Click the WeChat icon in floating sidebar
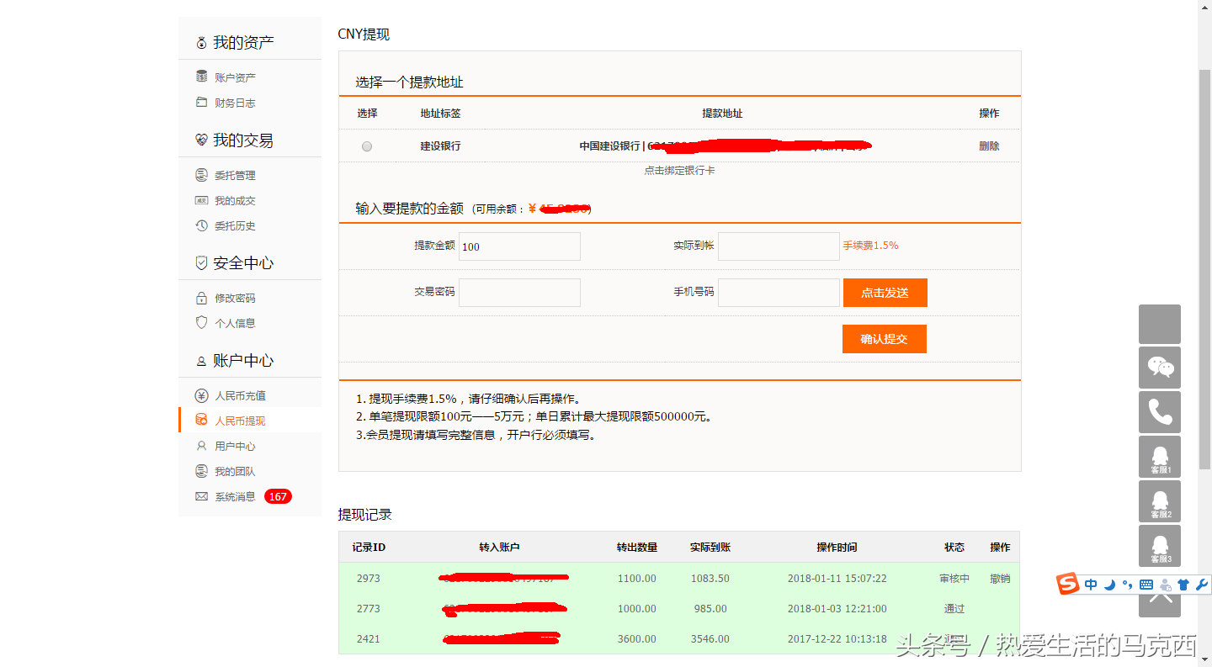 [x=1160, y=368]
